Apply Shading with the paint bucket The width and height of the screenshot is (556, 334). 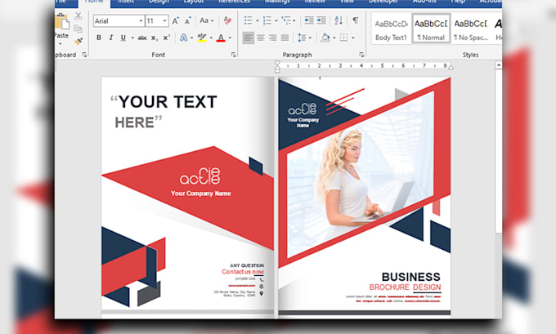point(325,38)
